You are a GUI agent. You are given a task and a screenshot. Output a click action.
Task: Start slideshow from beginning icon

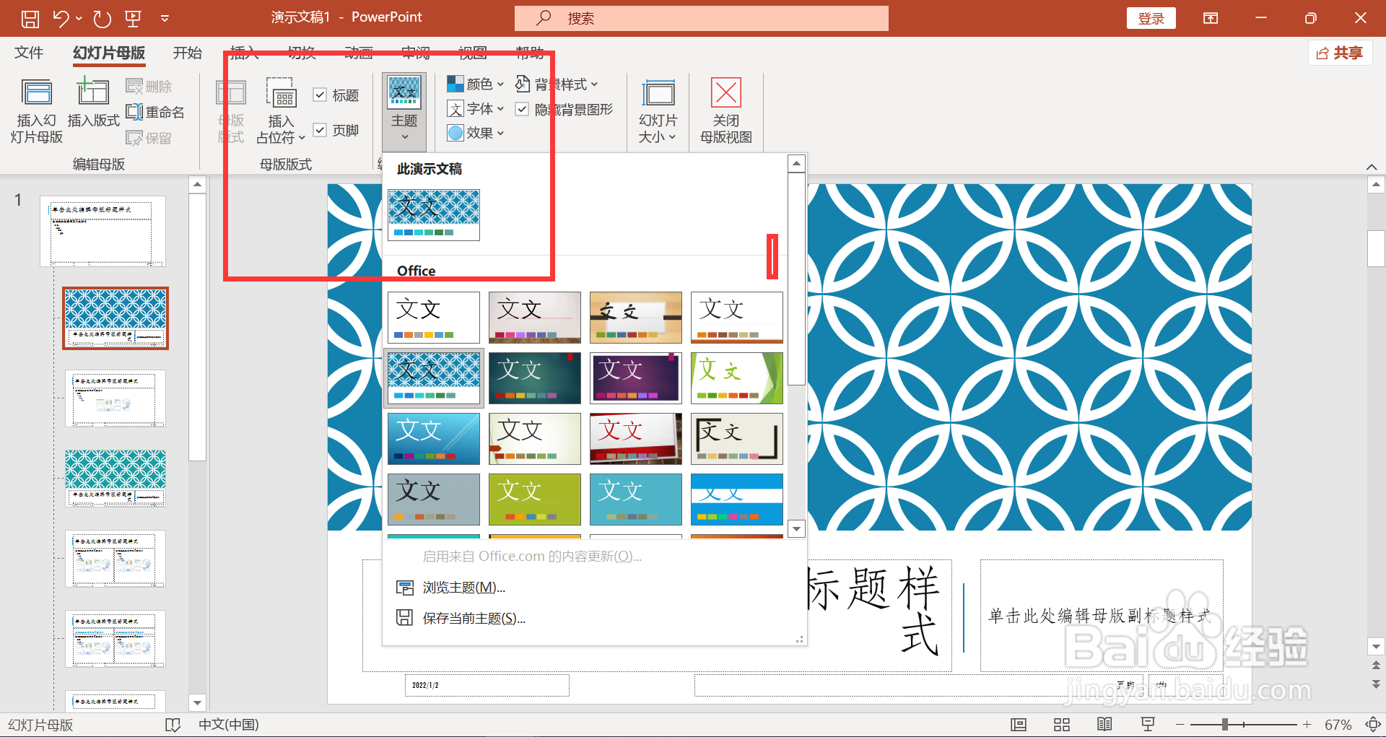point(133,19)
